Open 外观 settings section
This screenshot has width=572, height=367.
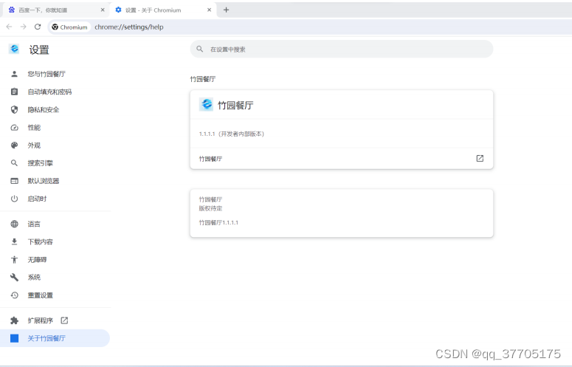pyautogui.click(x=55, y=145)
